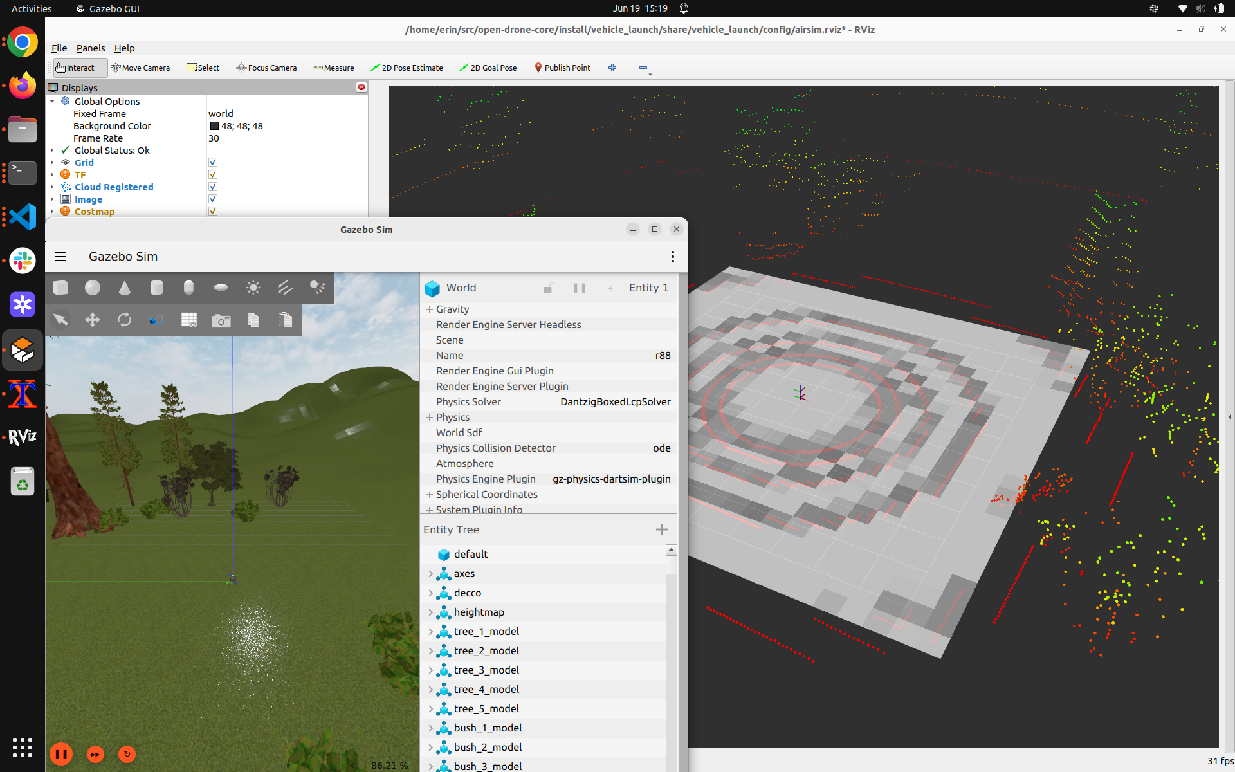
Task: Take a Gazebo scene screenshot
Action: click(x=221, y=320)
